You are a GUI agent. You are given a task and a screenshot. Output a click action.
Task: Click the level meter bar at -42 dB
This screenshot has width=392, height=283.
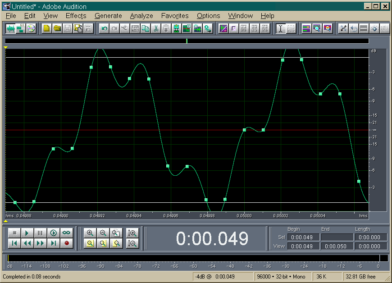pos(249,258)
